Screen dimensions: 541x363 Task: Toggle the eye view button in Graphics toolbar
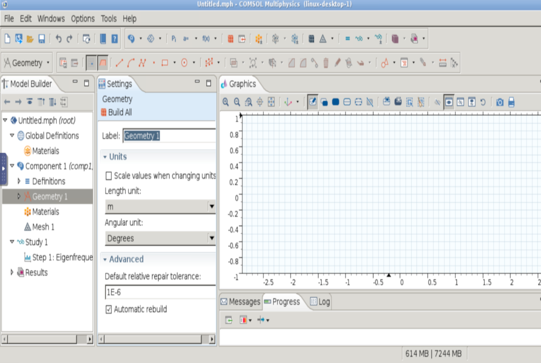tap(449, 102)
